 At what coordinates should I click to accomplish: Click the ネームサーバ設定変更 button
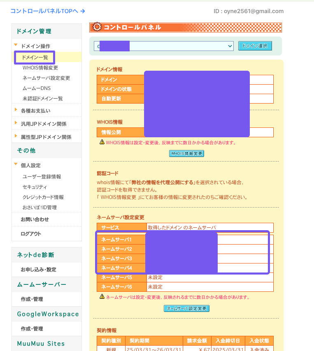[186, 309]
